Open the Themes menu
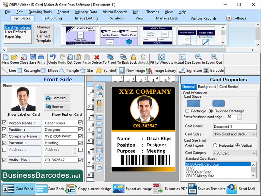 pos(153,12)
